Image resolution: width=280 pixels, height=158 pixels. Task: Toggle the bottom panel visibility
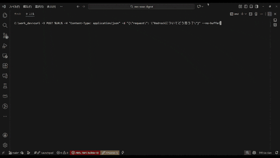(x=251, y=7)
